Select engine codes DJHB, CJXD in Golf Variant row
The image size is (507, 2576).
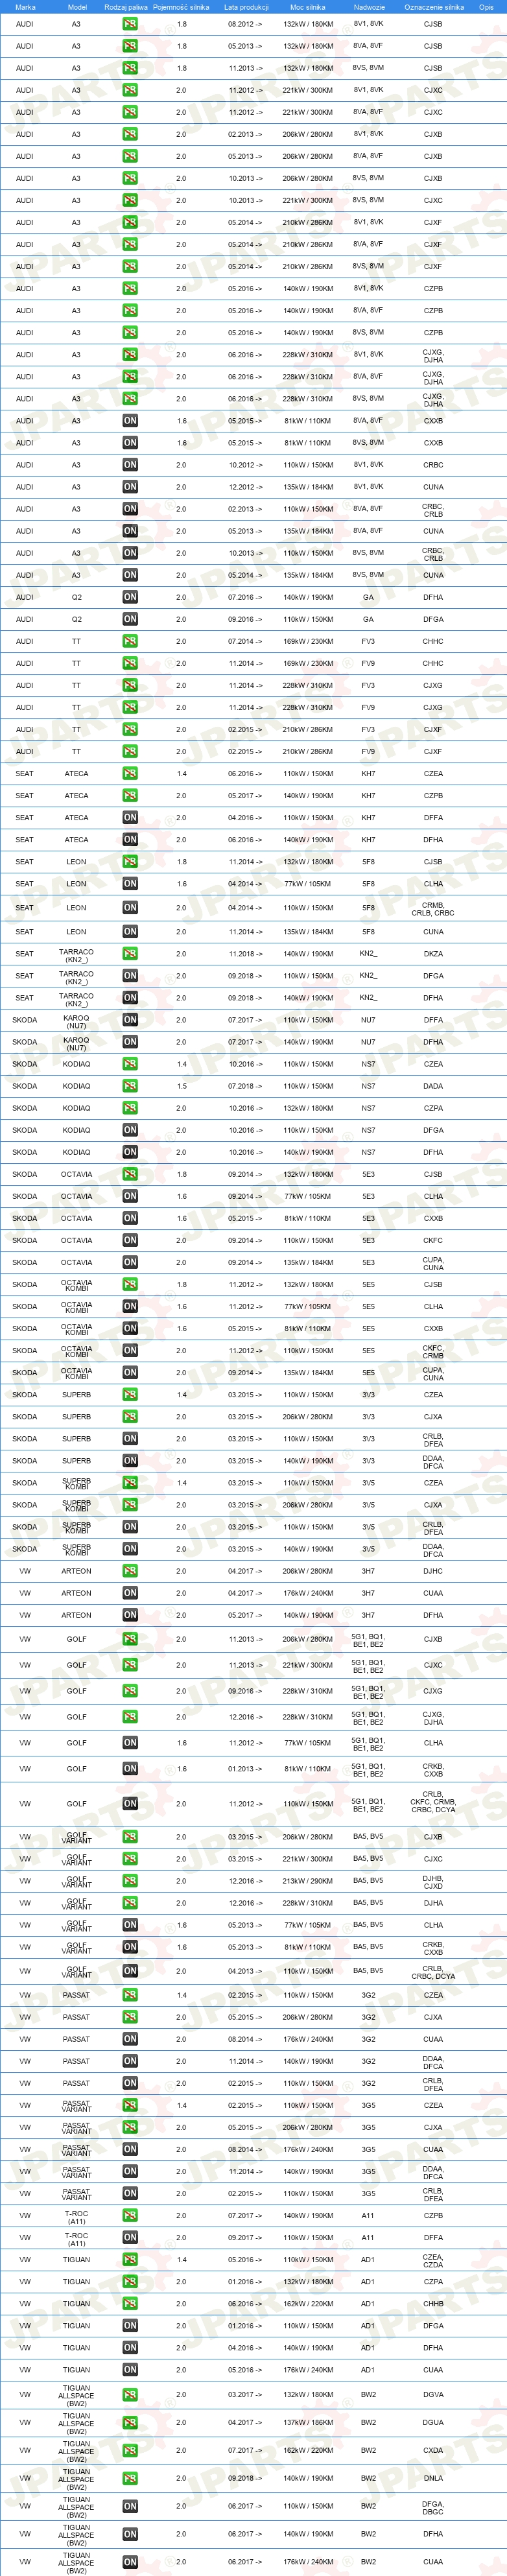click(433, 1881)
